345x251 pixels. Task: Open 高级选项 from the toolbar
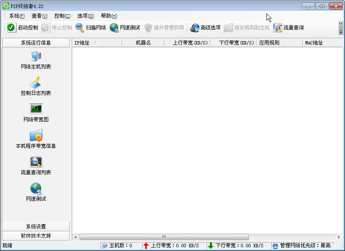click(x=205, y=28)
